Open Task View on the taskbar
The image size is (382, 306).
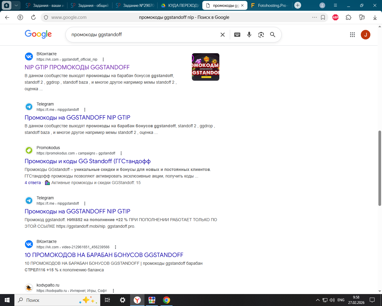(107, 300)
